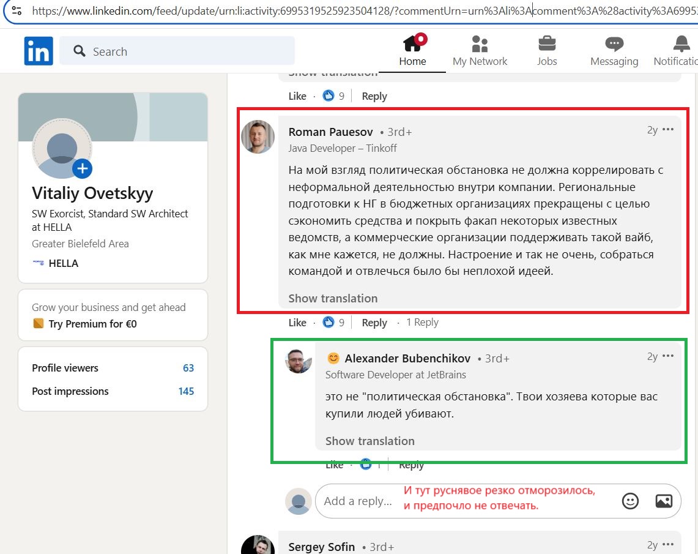The width and height of the screenshot is (698, 554).
Task: Click the Java Developer – Tinkoff headline
Action: pyautogui.click(x=342, y=148)
